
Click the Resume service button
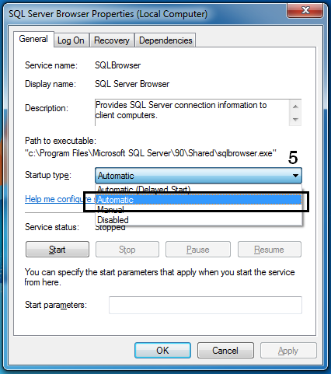click(270, 250)
